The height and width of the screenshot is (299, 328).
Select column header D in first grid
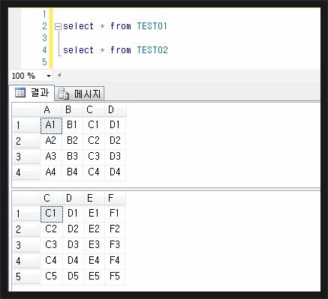(116, 109)
